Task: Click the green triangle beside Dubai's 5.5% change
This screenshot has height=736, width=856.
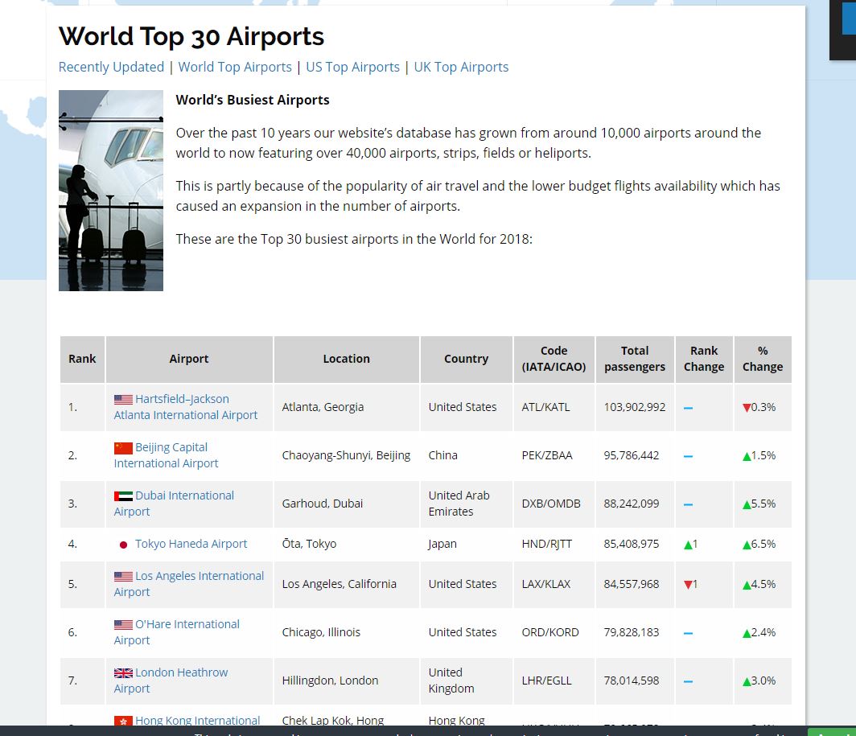Action: (x=745, y=504)
